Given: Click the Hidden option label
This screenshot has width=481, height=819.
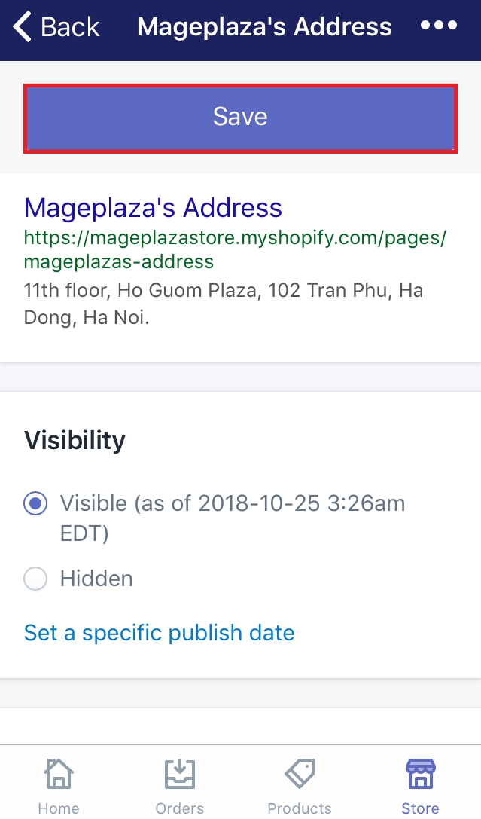Looking at the screenshot, I should click(96, 579).
